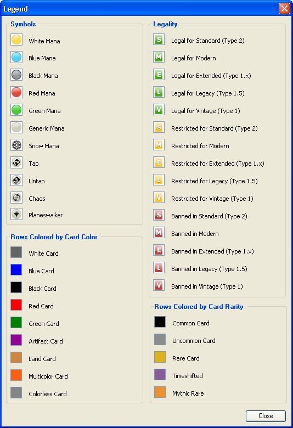Viewport: 293px width, 428px height.
Task: Select the Snow Mana snowflake icon
Action: 16,145
